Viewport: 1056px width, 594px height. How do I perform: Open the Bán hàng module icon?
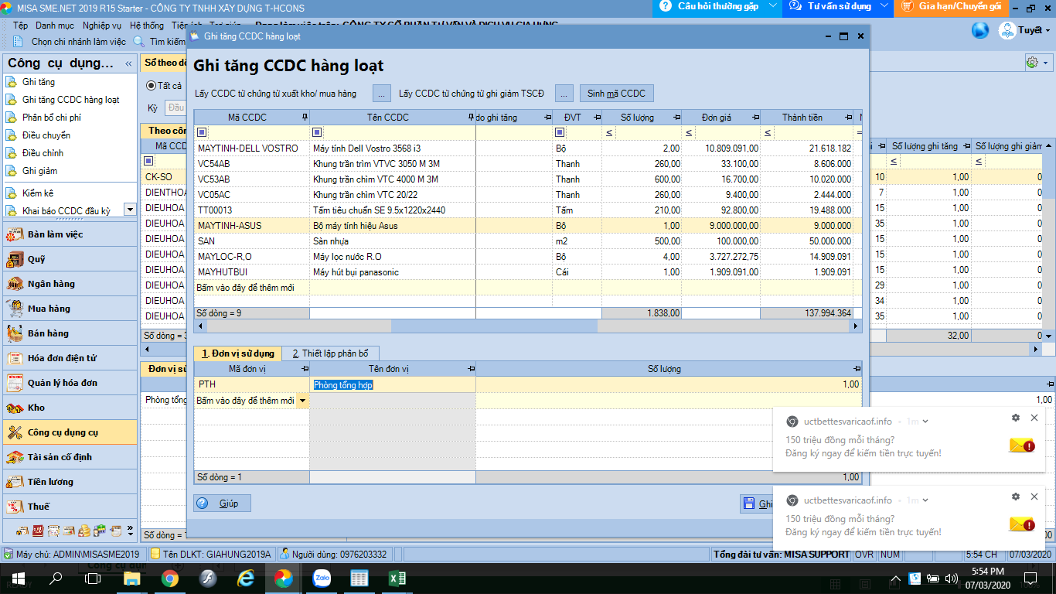tap(15, 333)
